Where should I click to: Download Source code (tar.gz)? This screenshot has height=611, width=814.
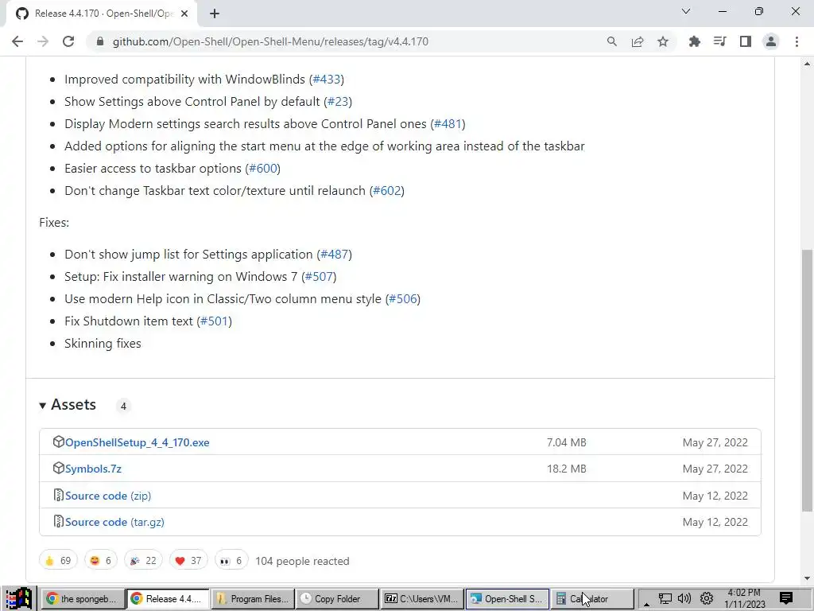click(x=114, y=522)
